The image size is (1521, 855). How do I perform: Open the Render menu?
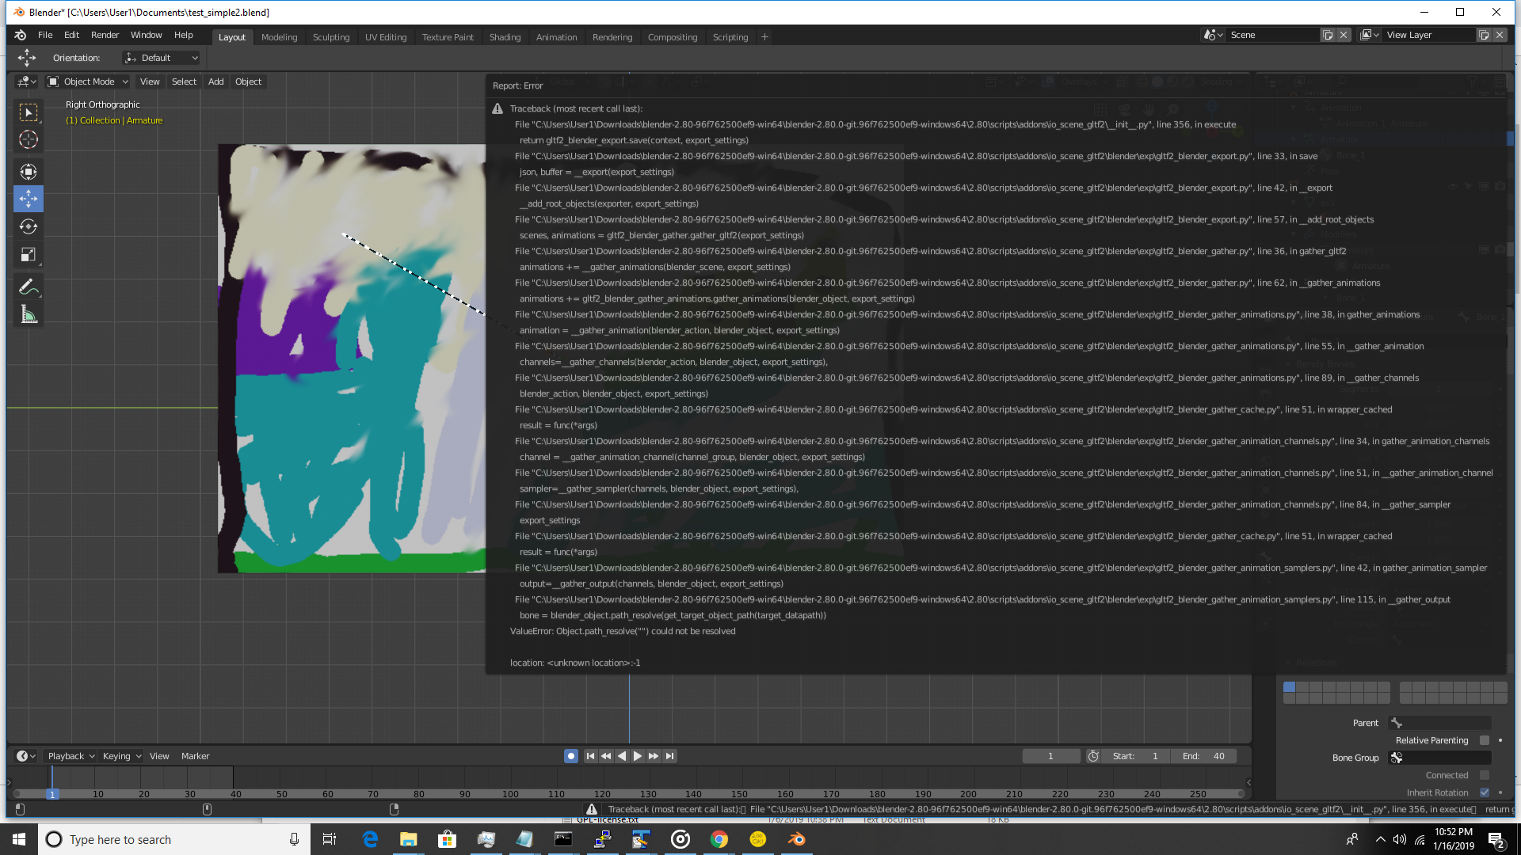click(105, 35)
